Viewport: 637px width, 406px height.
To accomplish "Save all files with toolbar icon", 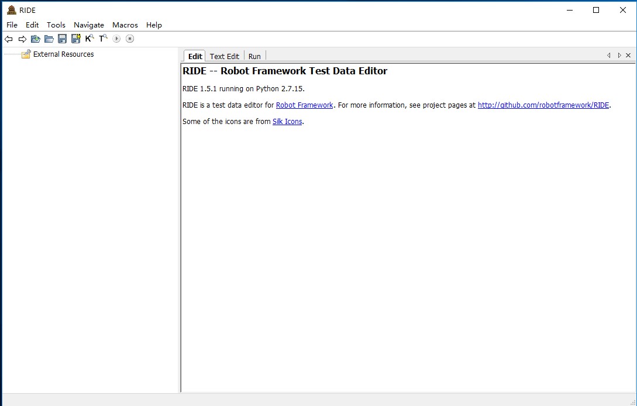I will 75,39.
